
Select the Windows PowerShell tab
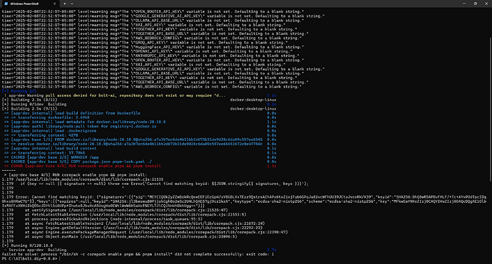pos(30,4)
